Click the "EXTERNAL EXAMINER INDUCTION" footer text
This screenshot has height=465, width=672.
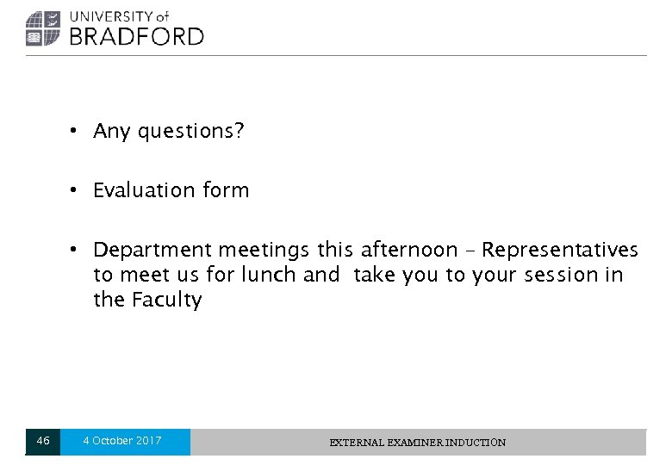[x=418, y=443]
